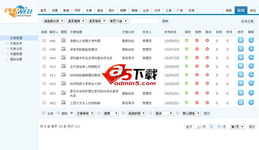Open the 第1页 page selector
Viewport: 259px width, 150px height.
click(x=237, y=127)
